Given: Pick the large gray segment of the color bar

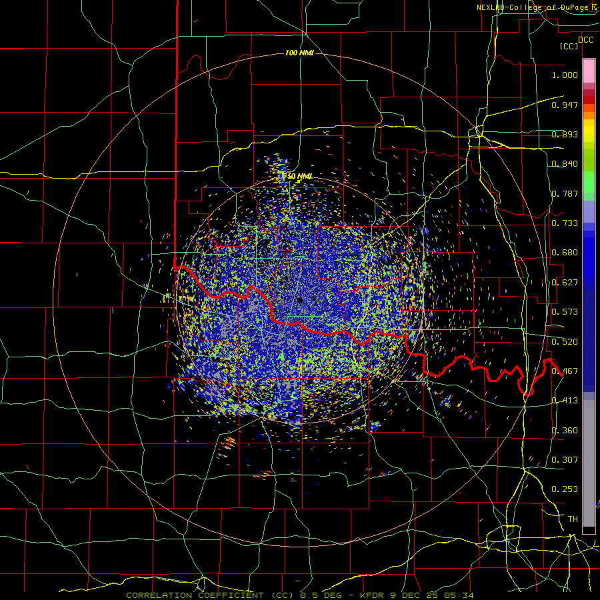Looking at the screenshot, I should [x=589, y=463].
